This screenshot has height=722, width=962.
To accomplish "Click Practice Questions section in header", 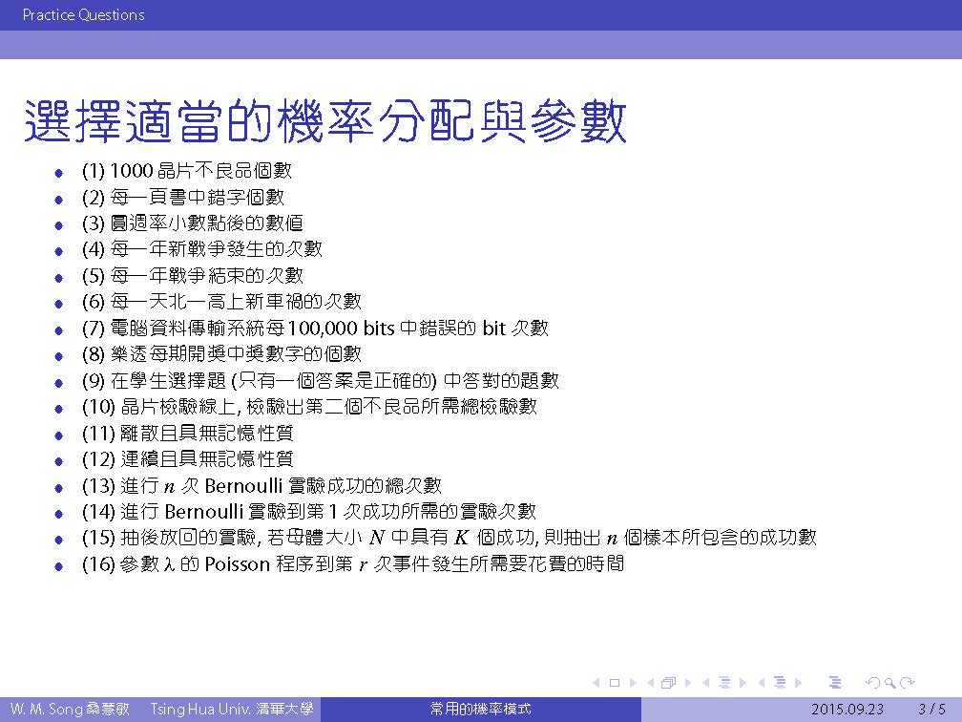I will point(84,14).
